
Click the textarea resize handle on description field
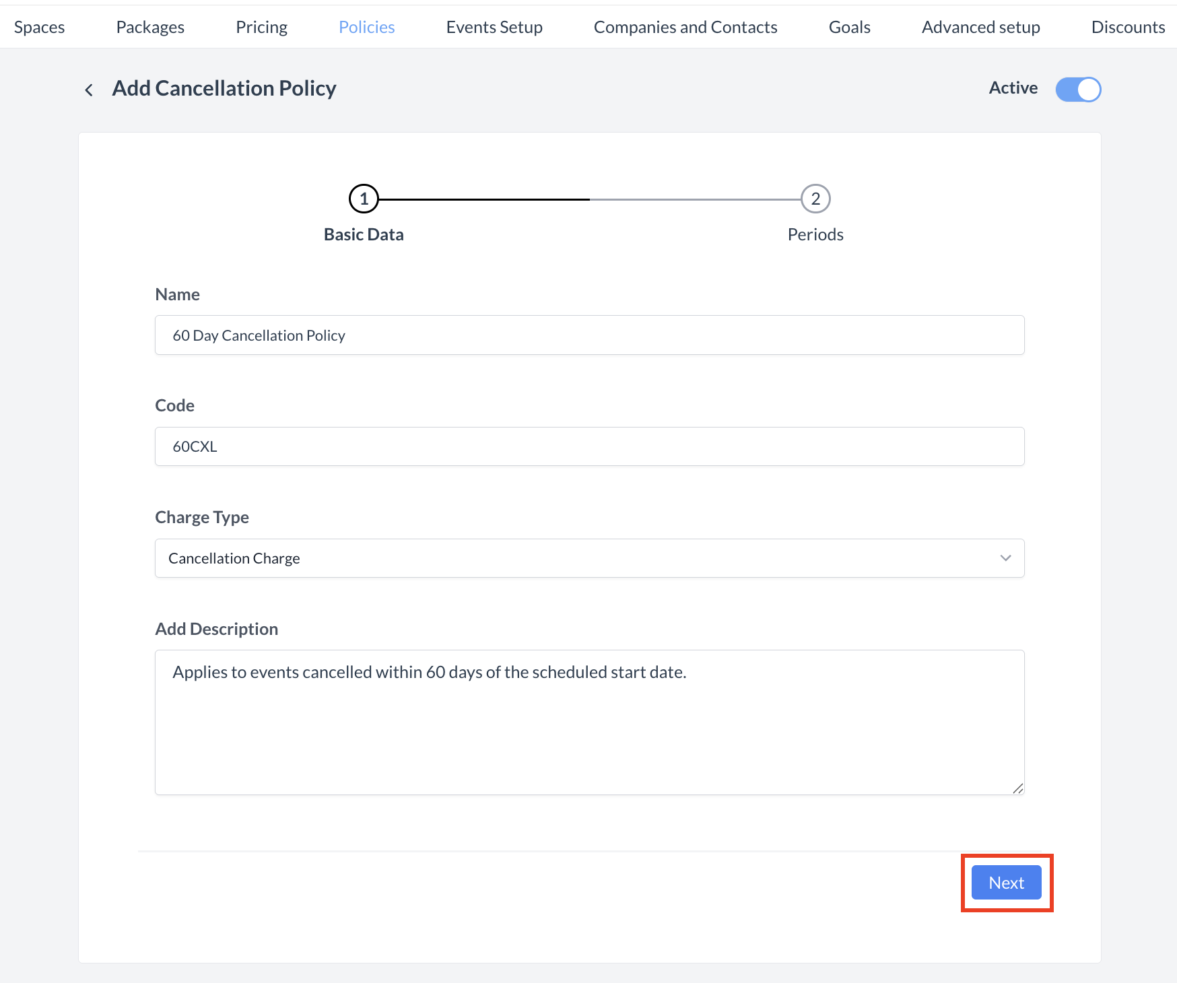coord(1018,788)
